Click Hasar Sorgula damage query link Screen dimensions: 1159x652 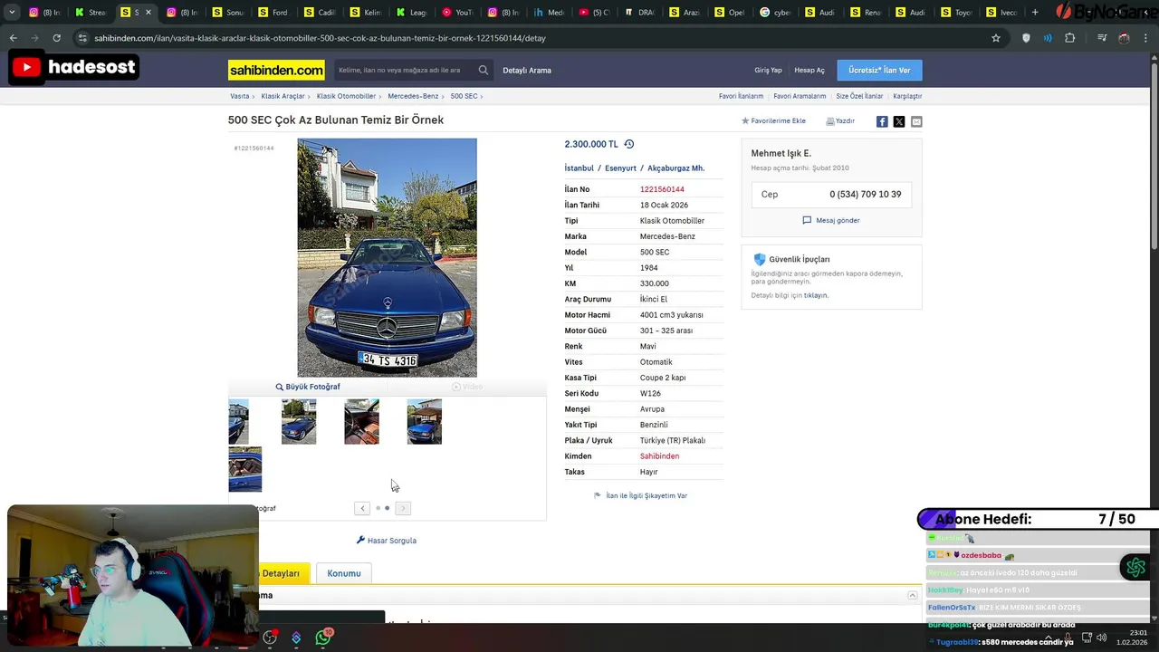pyautogui.click(x=387, y=541)
